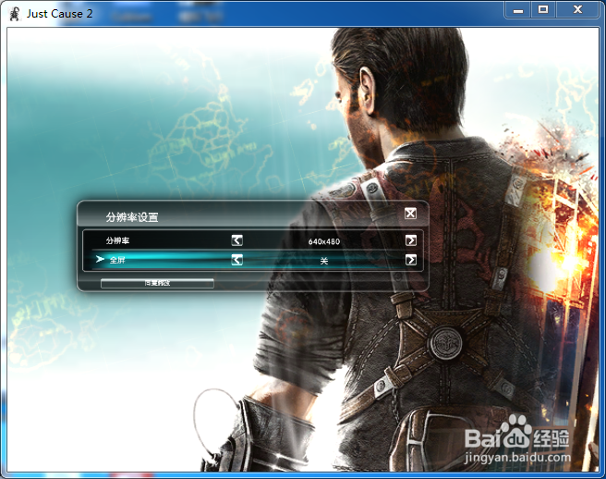Close the 分辨率设置 dialog with its X
This screenshot has height=479, width=606.
(x=410, y=214)
